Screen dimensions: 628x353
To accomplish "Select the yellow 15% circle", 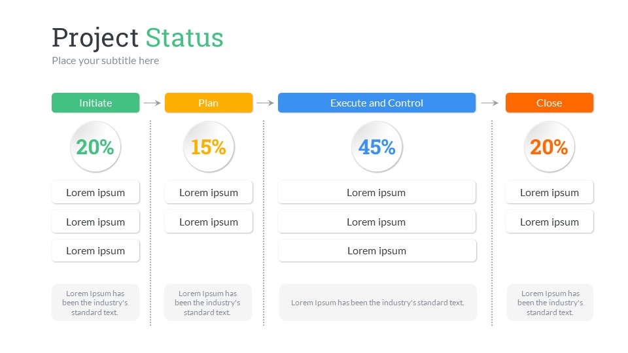I will pos(209,147).
